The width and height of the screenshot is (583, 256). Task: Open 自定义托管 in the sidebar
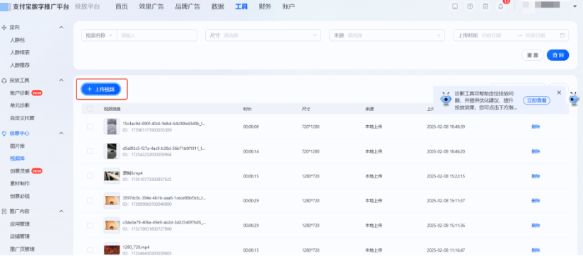click(23, 118)
